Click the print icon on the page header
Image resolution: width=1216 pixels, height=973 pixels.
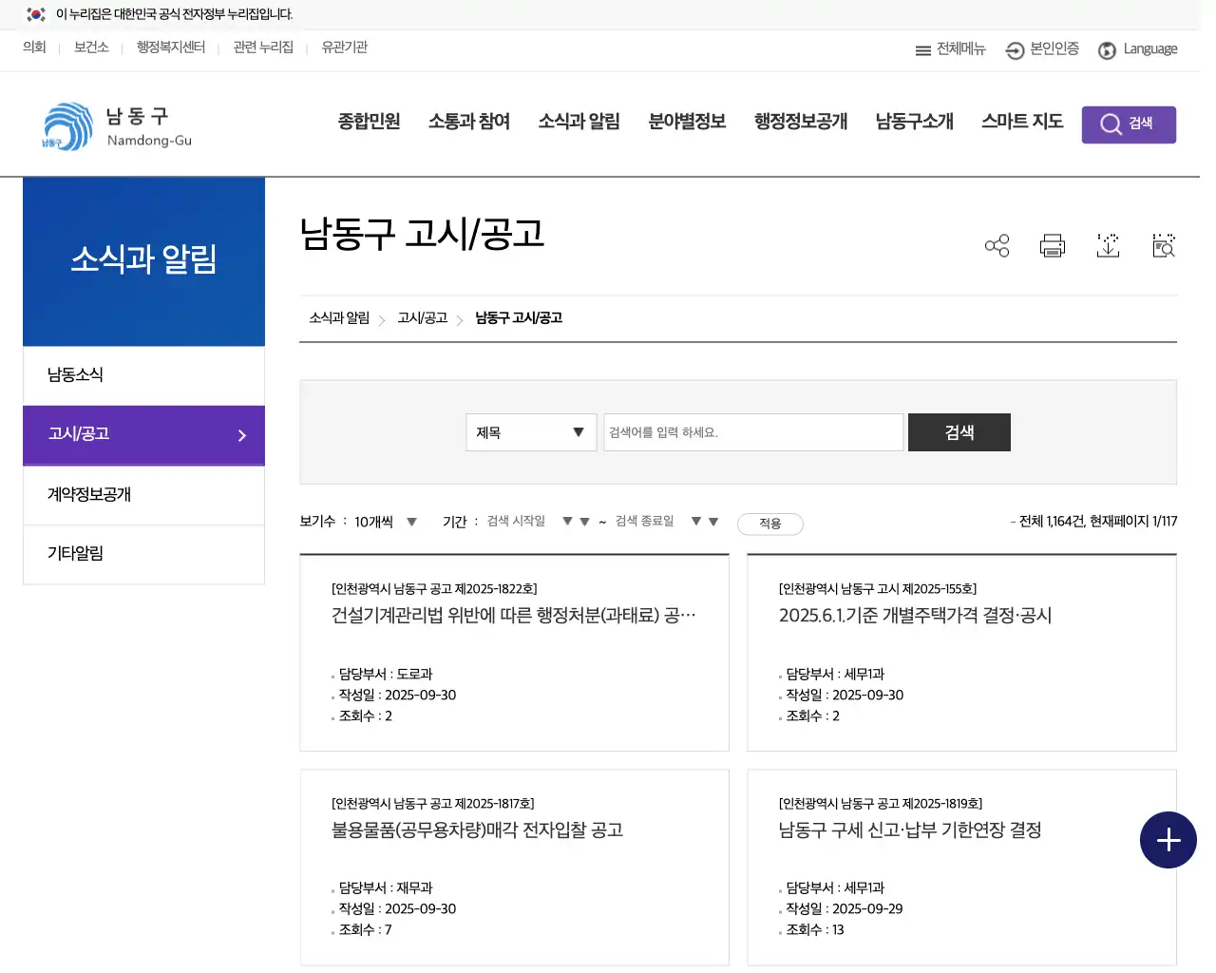point(1052,245)
